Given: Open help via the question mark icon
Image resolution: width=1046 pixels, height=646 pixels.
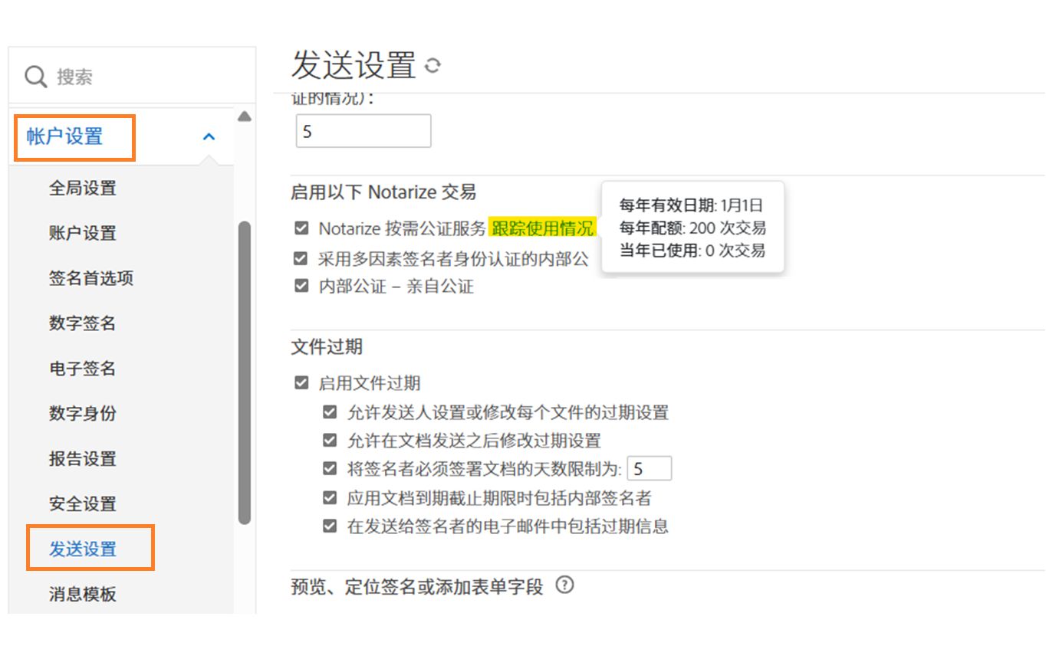Looking at the screenshot, I should click(x=565, y=586).
